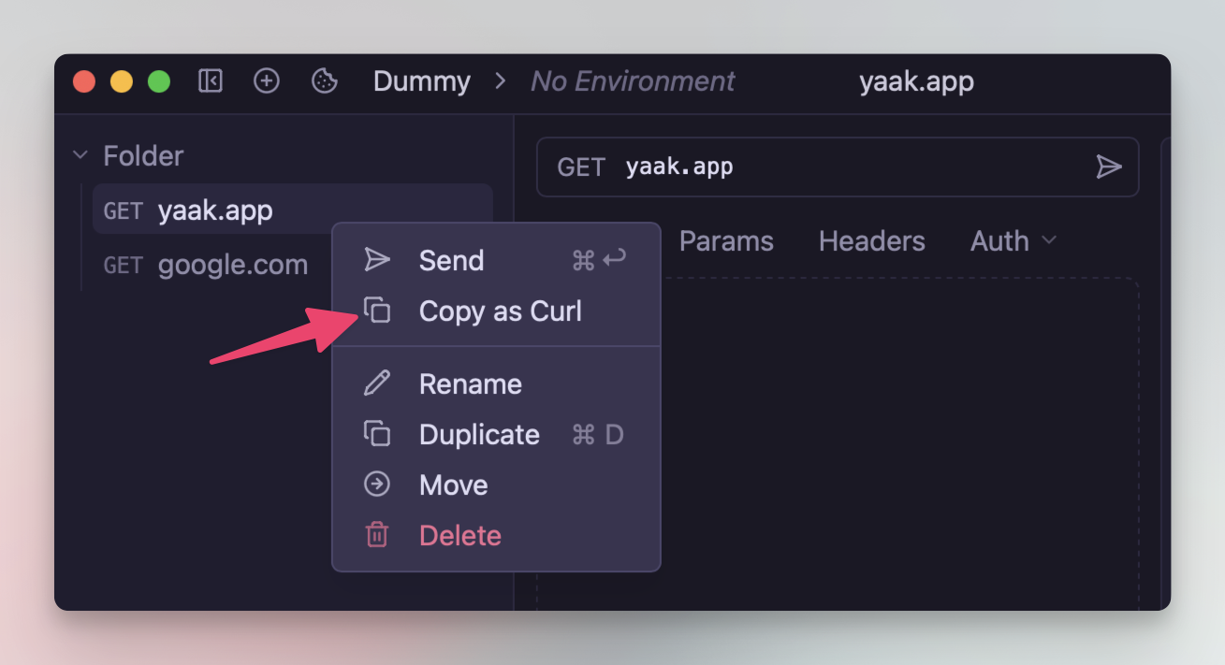The image size is (1225, 665).
Task: Click the paper plane icon beside Send
Action: [x=376, y=260]
